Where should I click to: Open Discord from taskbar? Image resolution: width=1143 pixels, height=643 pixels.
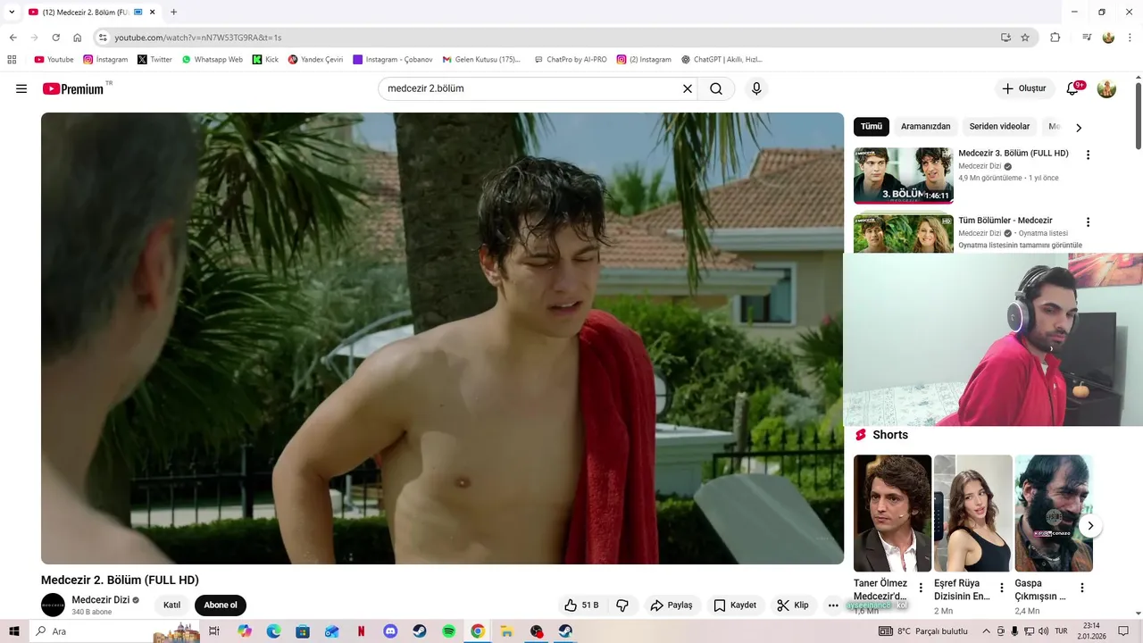click(390, 630)
